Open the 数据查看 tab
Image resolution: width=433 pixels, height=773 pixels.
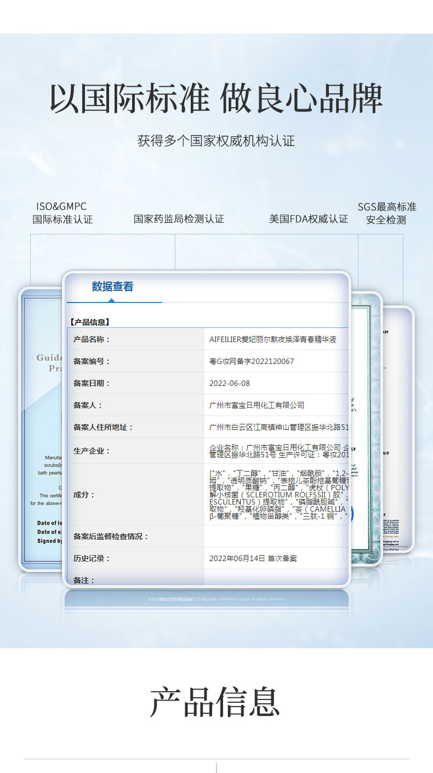112,287
